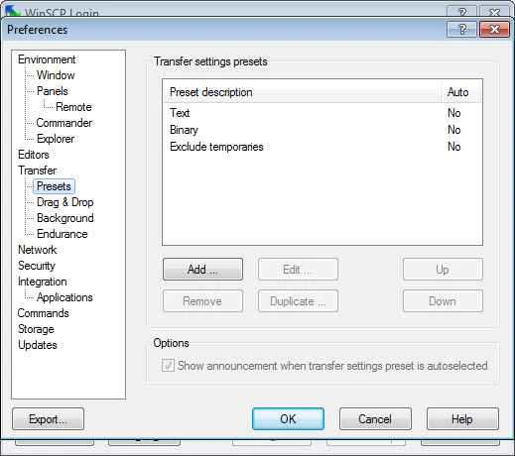Open the Panels preferences page
The image size is (515, 456).
point(53,91)
